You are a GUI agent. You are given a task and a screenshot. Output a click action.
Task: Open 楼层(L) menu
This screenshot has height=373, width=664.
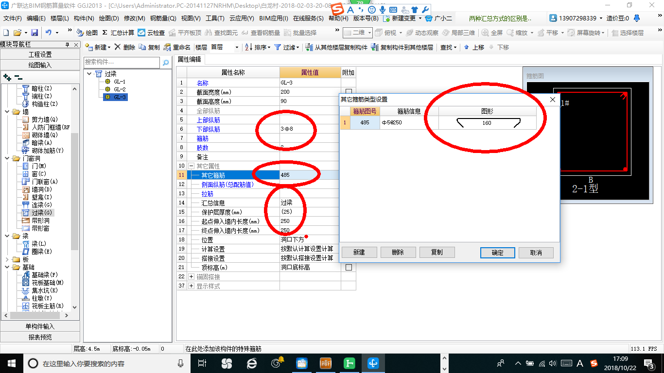(x=59, y=18)
